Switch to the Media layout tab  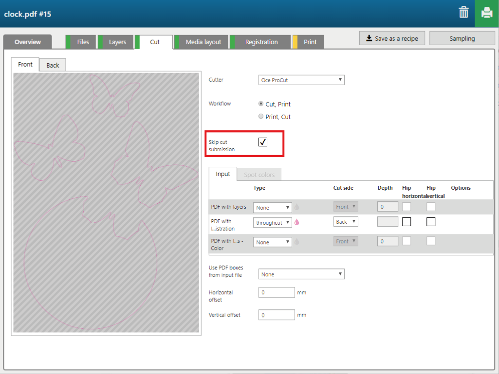(x=203, y=42)
